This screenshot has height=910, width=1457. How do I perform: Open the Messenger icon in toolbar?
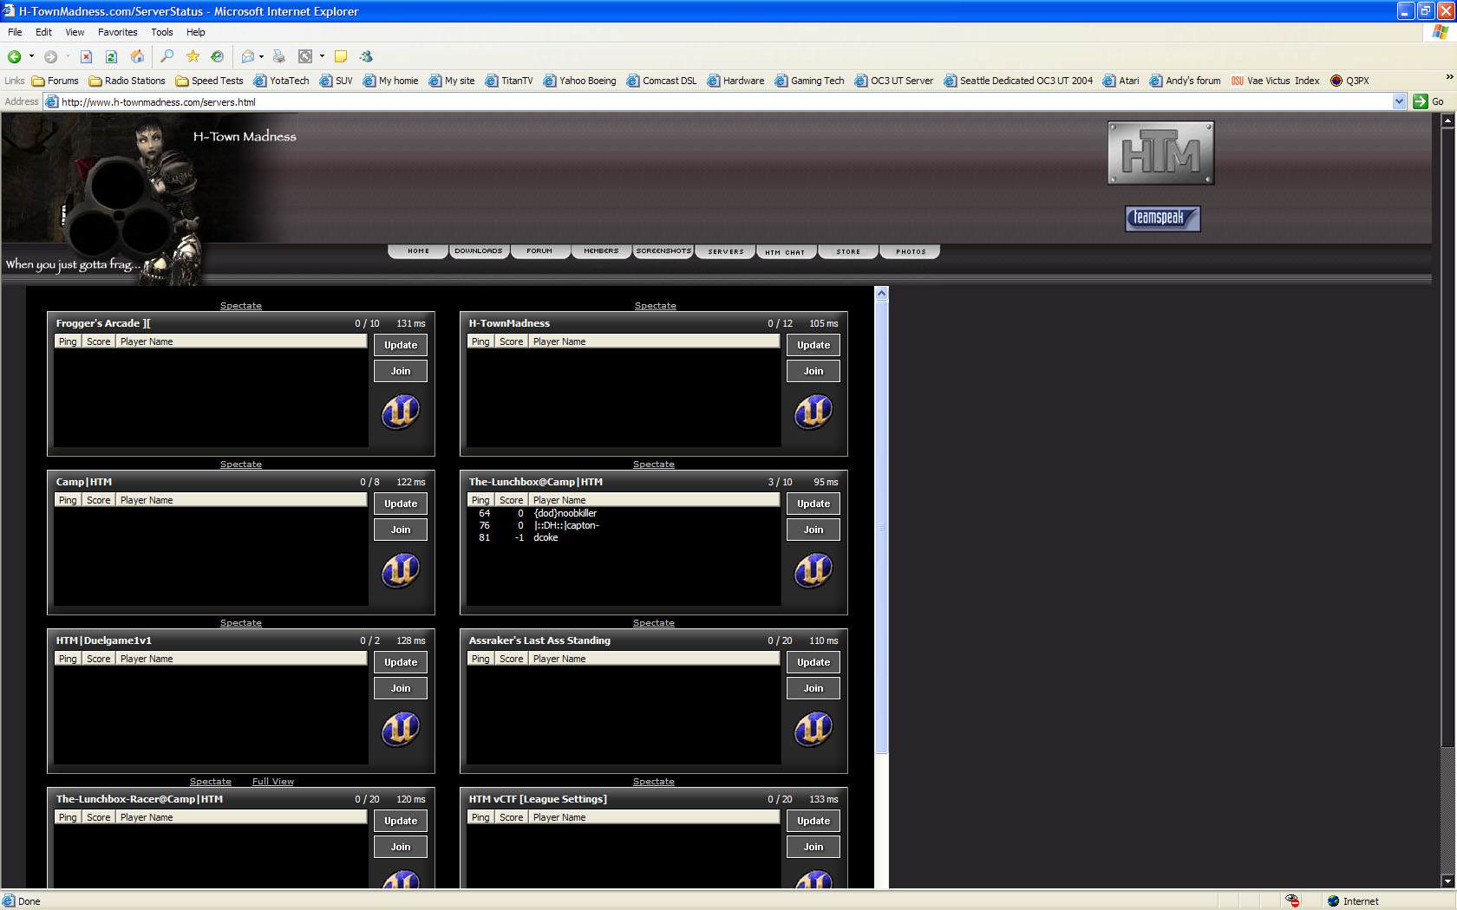[x=366, y=56]
